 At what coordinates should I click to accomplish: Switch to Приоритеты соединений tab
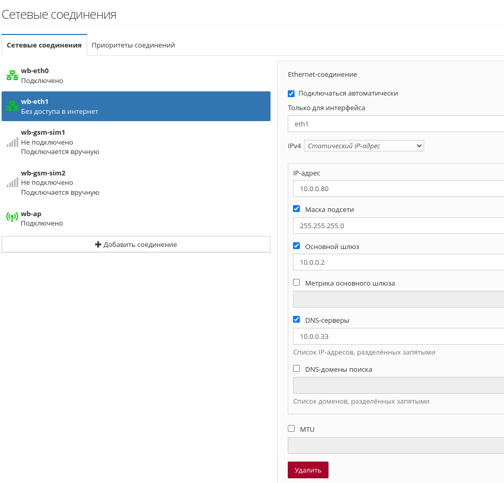[x=133, y=45]
